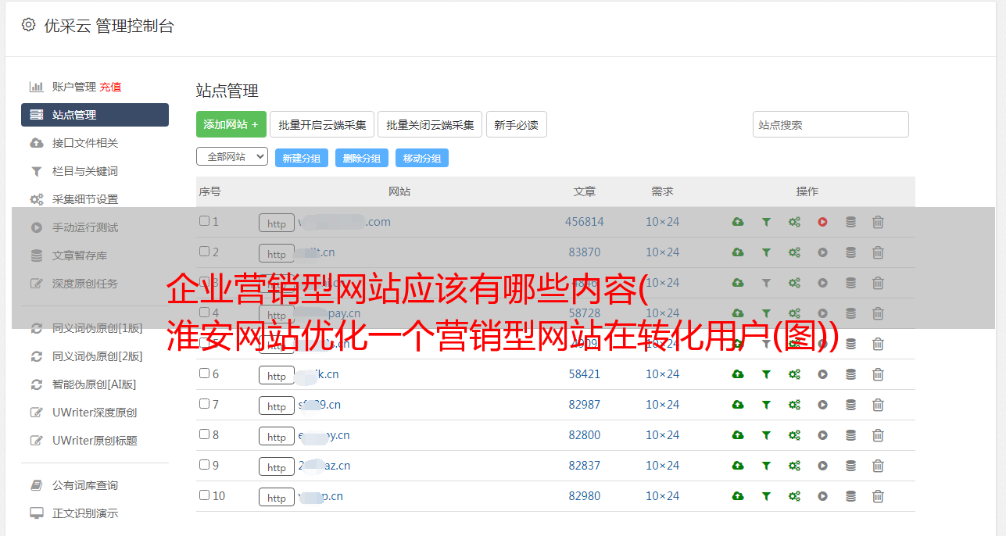Click the red 充值 link
The width and height of the screenshot is (1006, 536).
click(x=110, y=87)
